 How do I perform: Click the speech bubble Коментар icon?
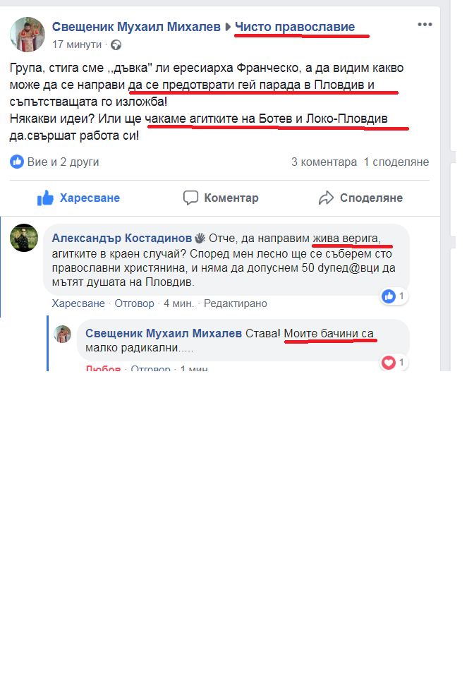(190, 198)
